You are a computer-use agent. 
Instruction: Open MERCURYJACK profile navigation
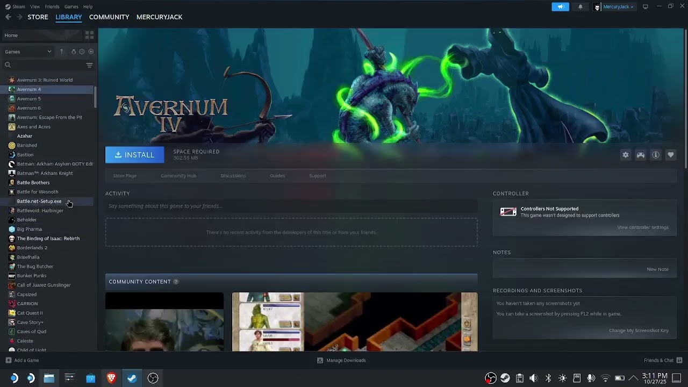pyautogui.click(x=159, y=17)
